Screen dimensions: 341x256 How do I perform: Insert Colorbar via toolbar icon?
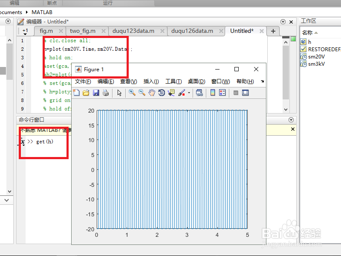tap(213, 93)
